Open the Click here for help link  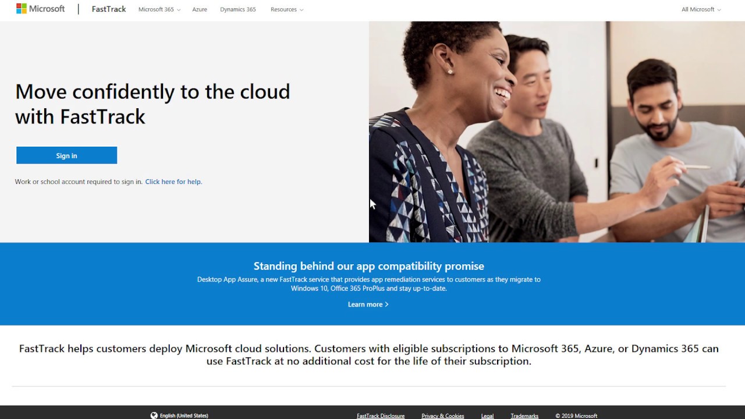[173, 182]
